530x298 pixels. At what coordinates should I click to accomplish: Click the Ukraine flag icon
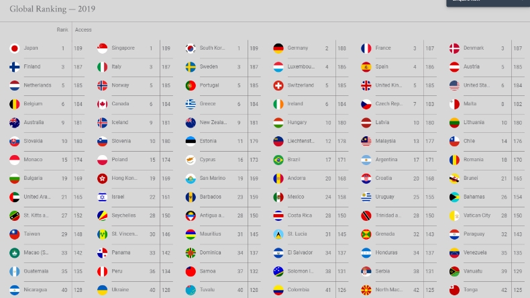point(103,290)
